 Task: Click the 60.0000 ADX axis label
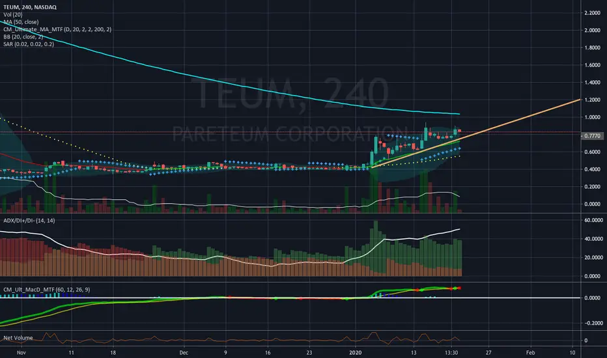pos(593,220)
